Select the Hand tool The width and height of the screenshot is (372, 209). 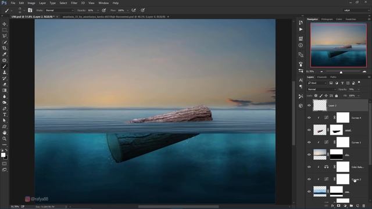(x=4, y=133)
